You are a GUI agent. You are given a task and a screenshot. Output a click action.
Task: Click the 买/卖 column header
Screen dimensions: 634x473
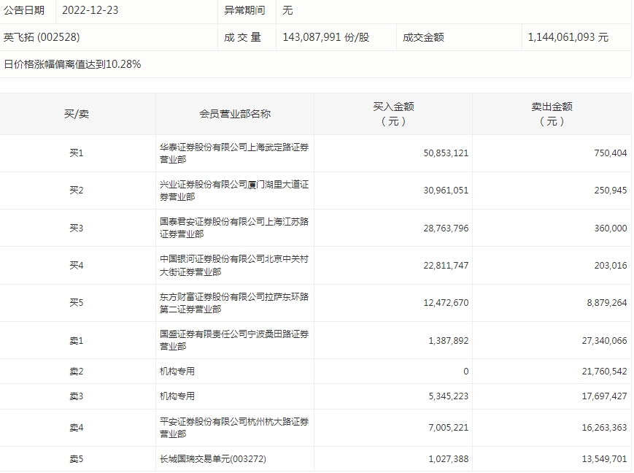click(x=77, y=114)
